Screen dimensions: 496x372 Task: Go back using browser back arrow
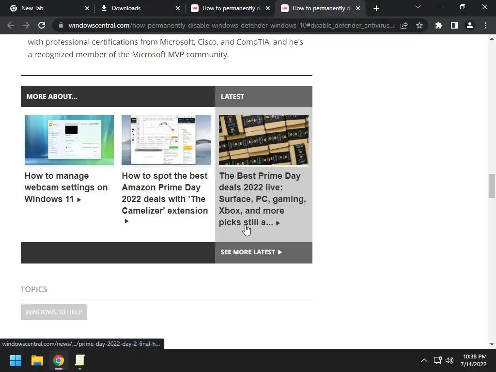point(11,25)
